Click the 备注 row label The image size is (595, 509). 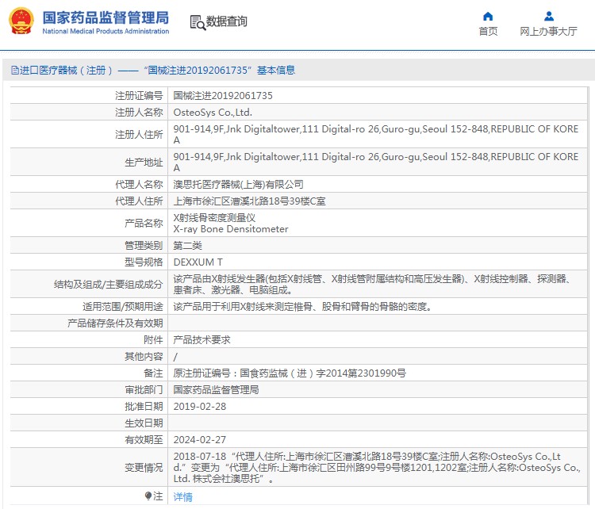coord(153,373)
